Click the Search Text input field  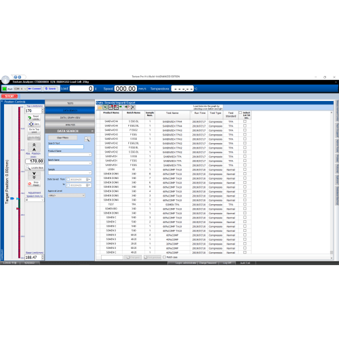click(x=66, y=147)
